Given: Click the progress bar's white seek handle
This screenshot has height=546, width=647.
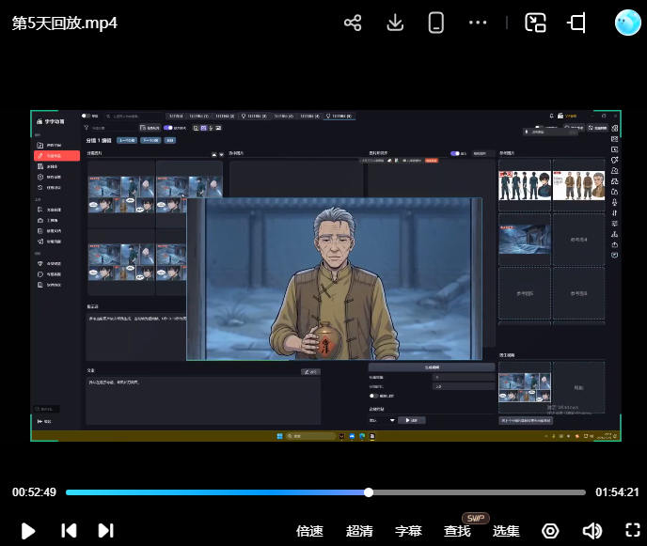Looking at the screenshot, I should pos(369,492).
